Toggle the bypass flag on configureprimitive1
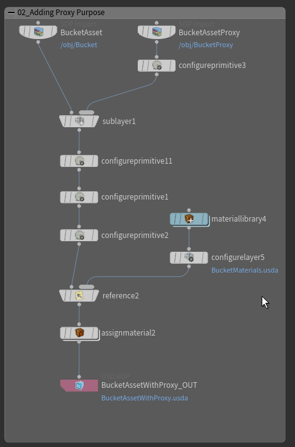 [x=64, y=197]
